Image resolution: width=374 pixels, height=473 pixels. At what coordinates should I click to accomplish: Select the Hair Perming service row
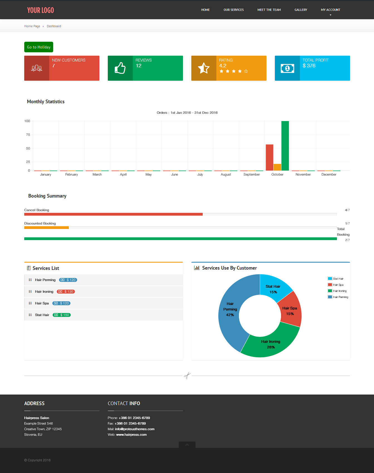pyautogui.click(x=104, y=280)
